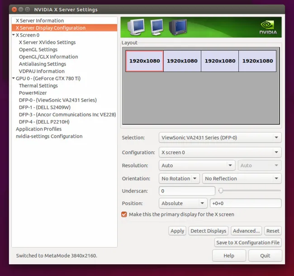Close the NVIDIA X Server Settings window
This screenshot has width=294, height=276.
pyautogui.click(x=14, y=9)
